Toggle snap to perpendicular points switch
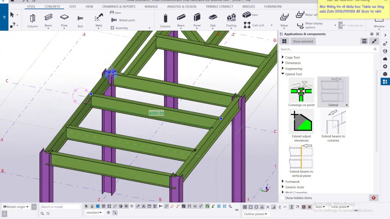 pos(274,207)
